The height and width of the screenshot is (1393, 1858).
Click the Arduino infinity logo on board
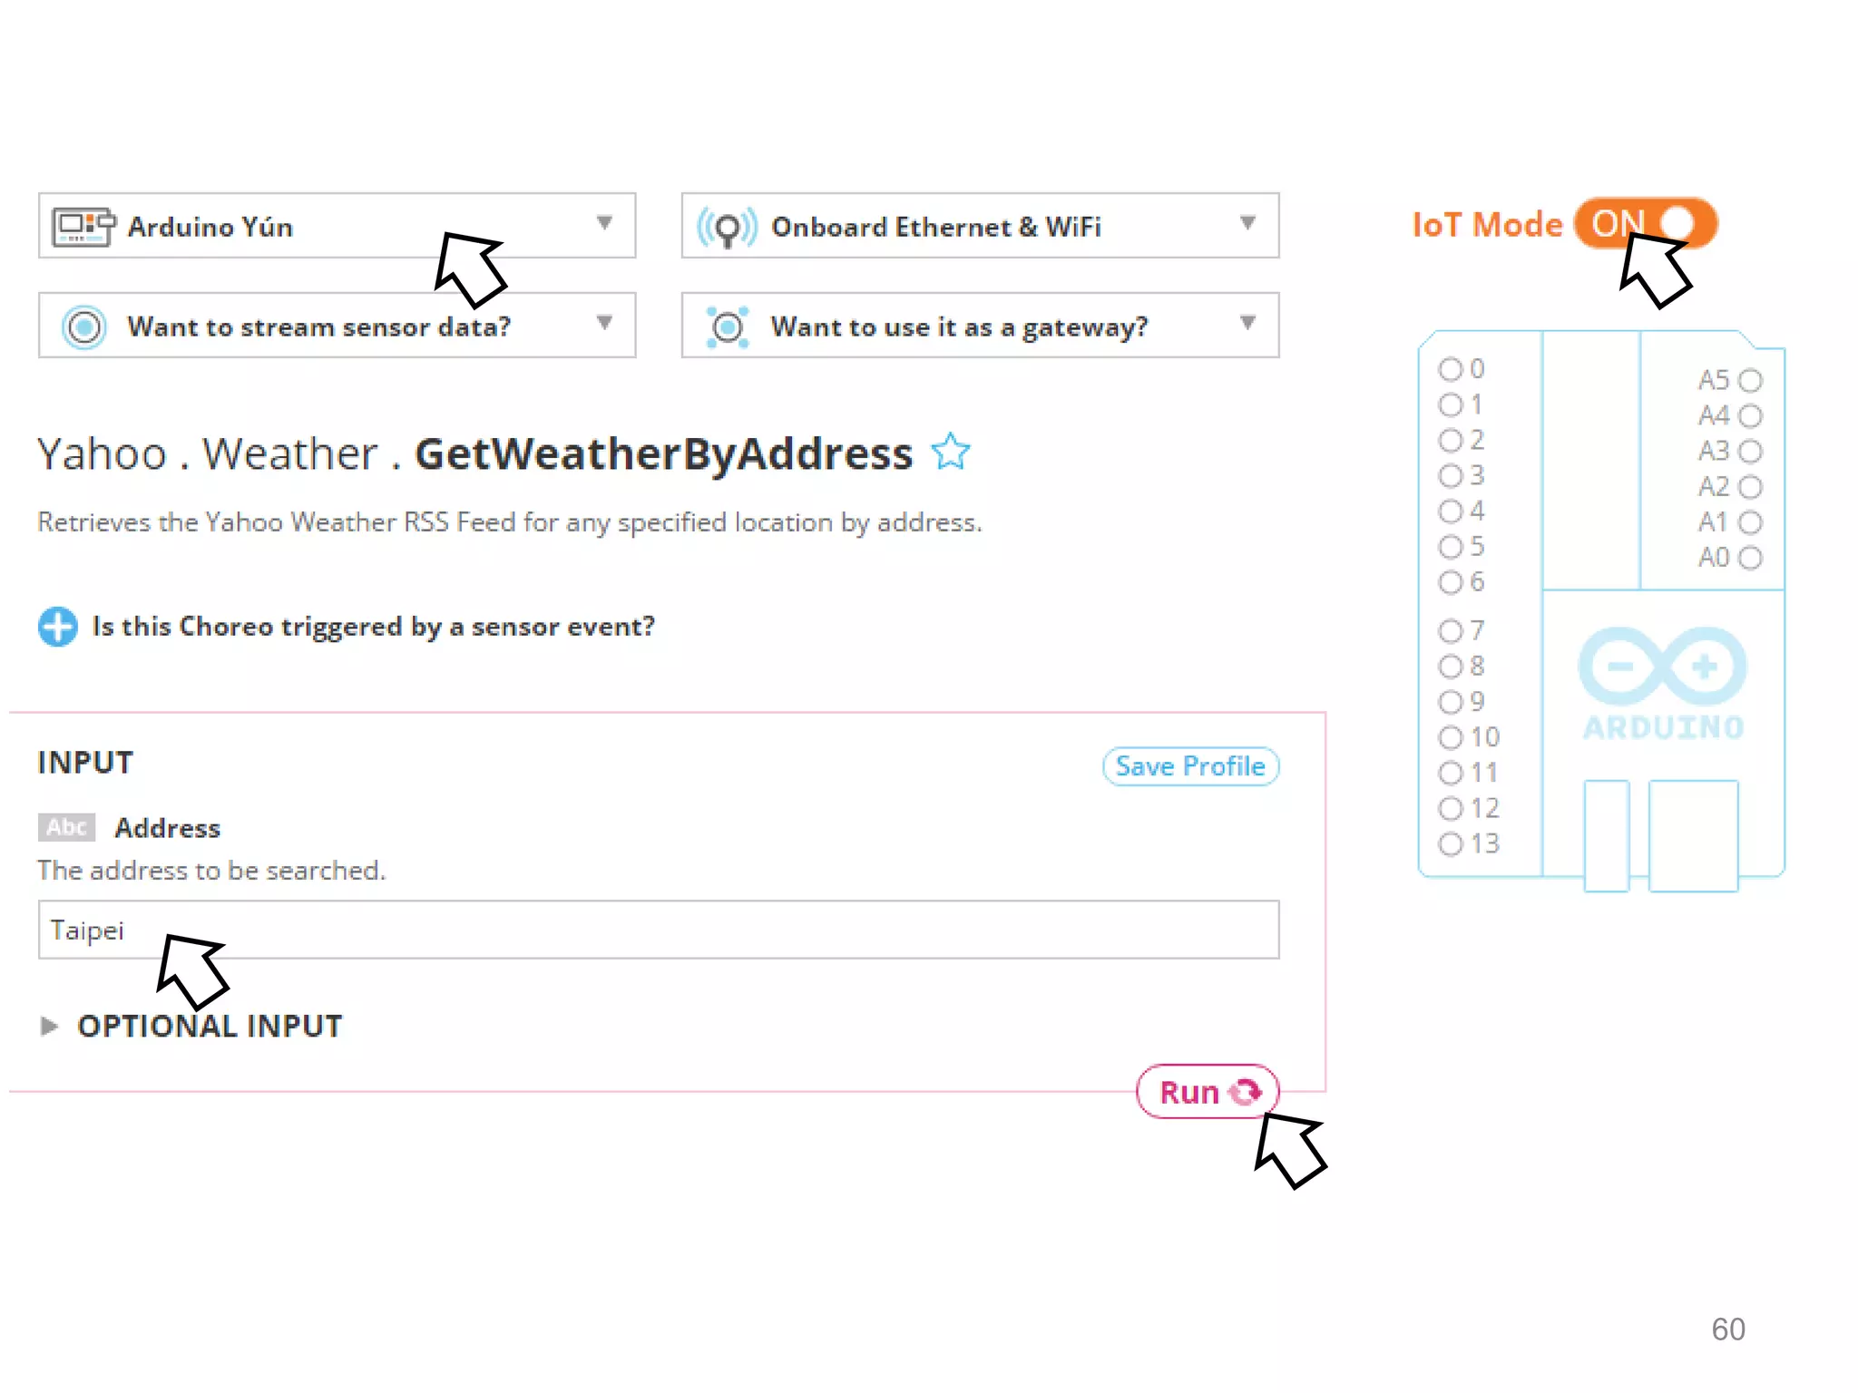pyautogui.click(x=1662, y=667)
